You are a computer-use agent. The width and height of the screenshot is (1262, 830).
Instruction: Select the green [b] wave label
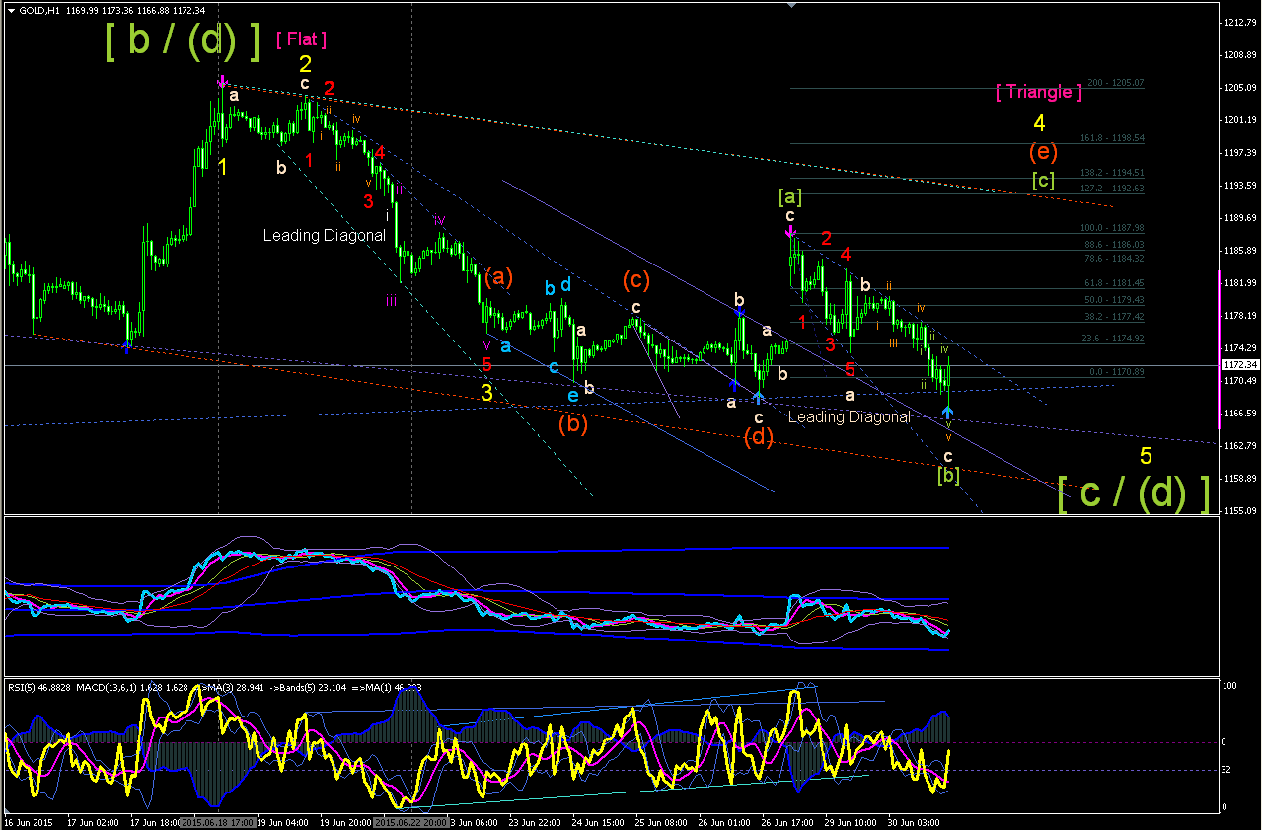pyautogui.click(x=947, y=475)
